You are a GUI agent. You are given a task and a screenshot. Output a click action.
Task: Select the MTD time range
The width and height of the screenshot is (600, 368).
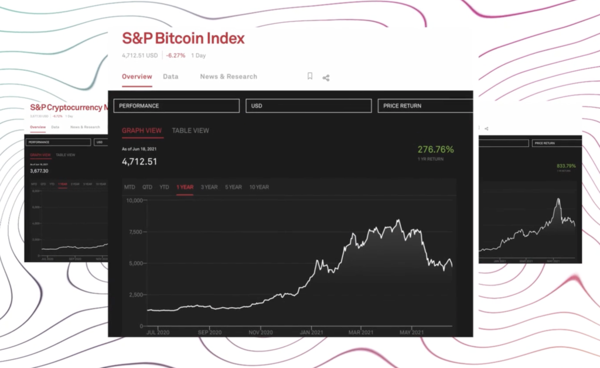tap(129, 187)
